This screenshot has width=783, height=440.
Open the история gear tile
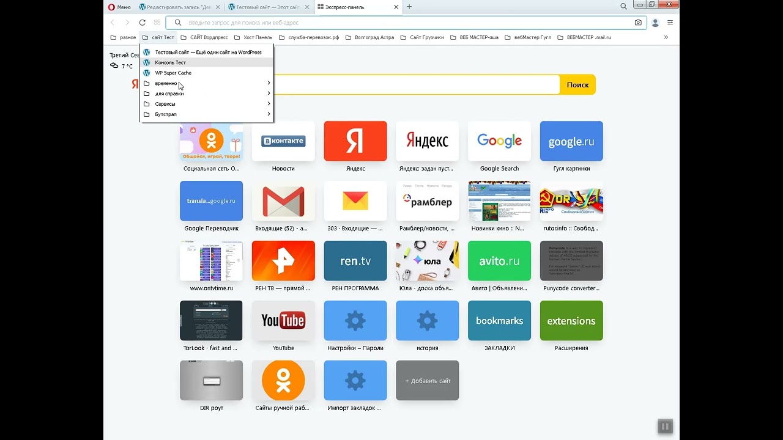428,321
